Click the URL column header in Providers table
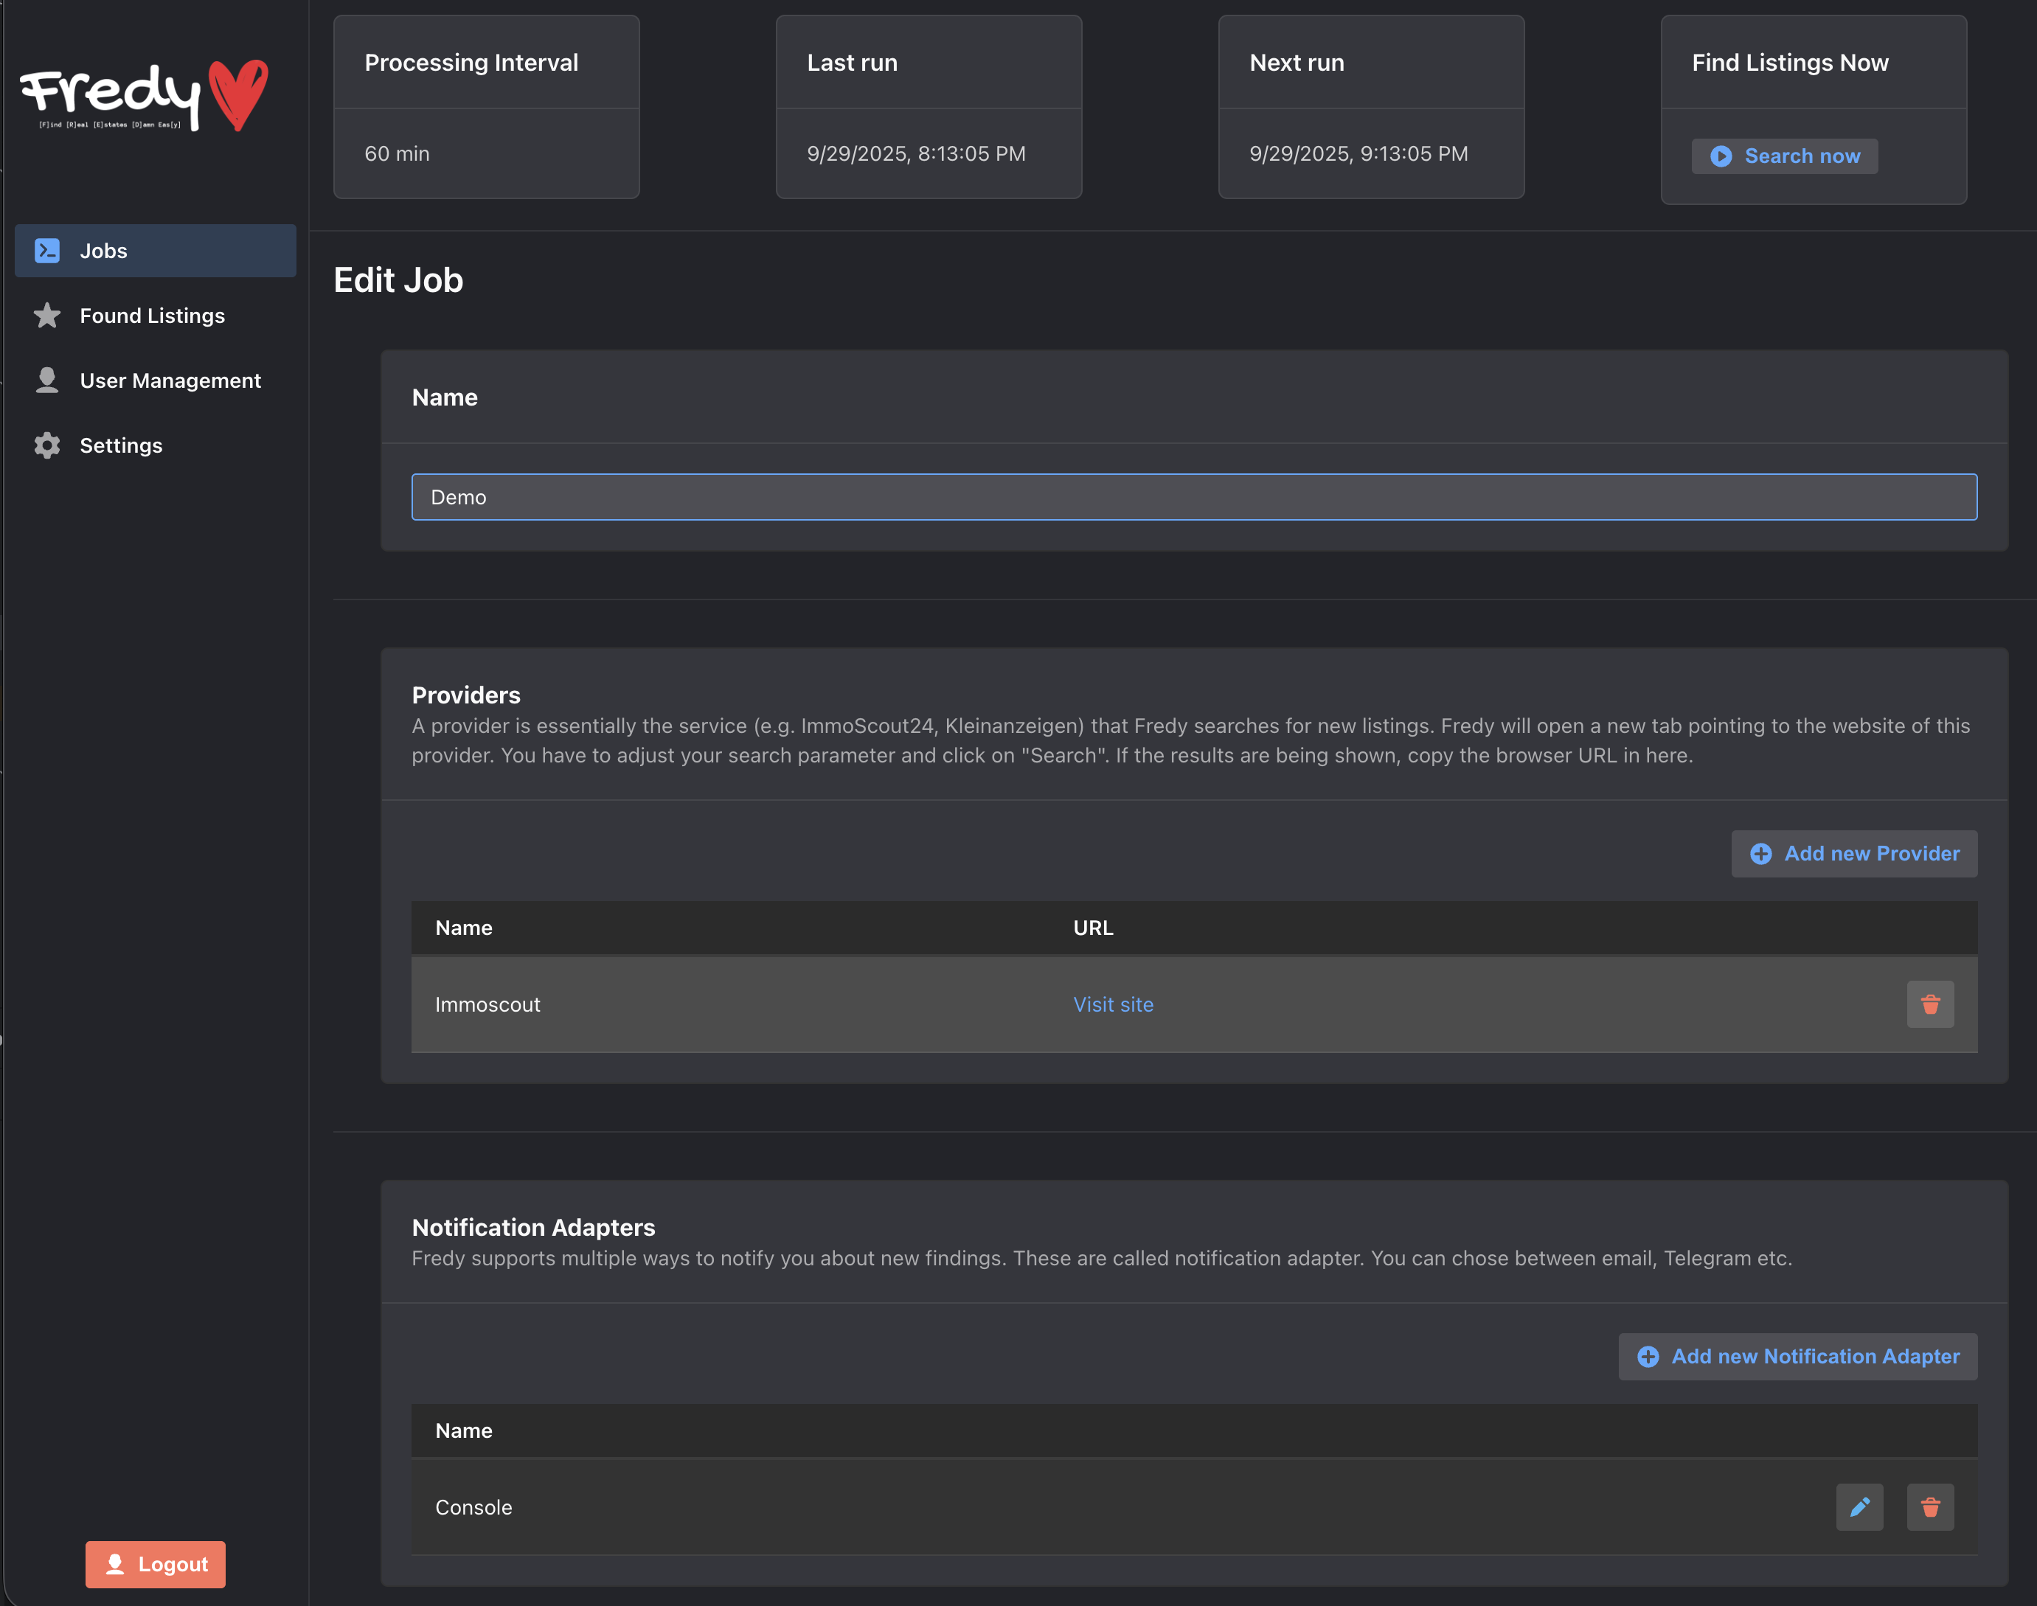Screen dimensions: 2037x1606 (x=1094, y=928)
